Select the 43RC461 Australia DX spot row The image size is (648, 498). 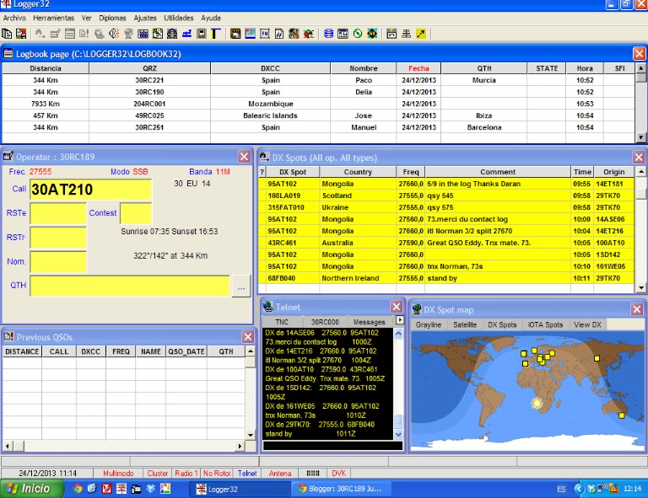[x=445, y=243]
